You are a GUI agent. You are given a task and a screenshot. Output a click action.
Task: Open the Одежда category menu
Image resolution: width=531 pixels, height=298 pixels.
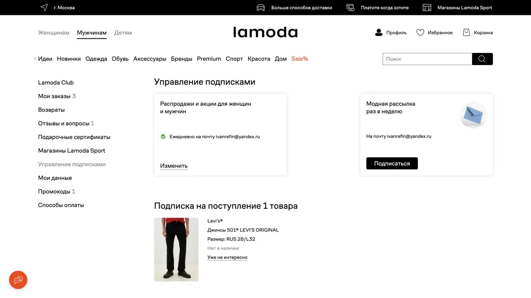[x=96, y=59]
